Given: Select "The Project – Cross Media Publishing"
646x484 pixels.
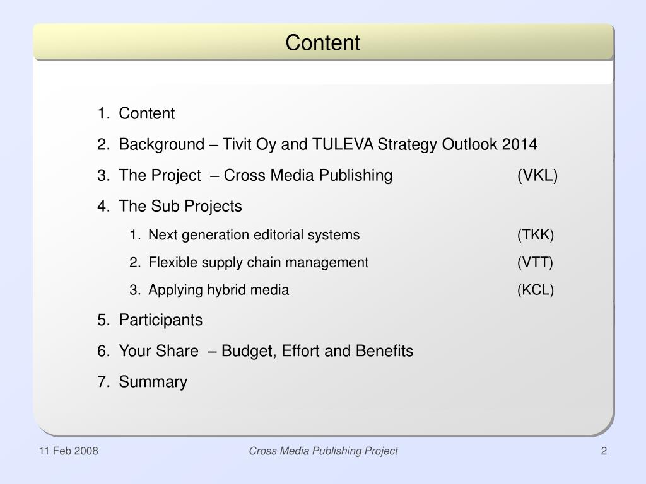Looking at the screenshot, I should [x=255, y=175].
